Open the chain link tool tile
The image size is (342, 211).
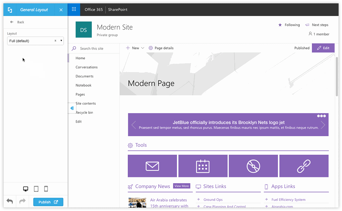point(304,166)
